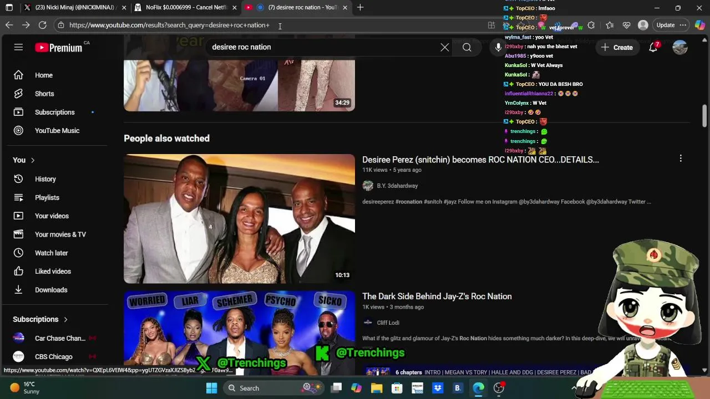Open the Create menu
The height and width of the screenshot is (399, 710).
[616, 48]
